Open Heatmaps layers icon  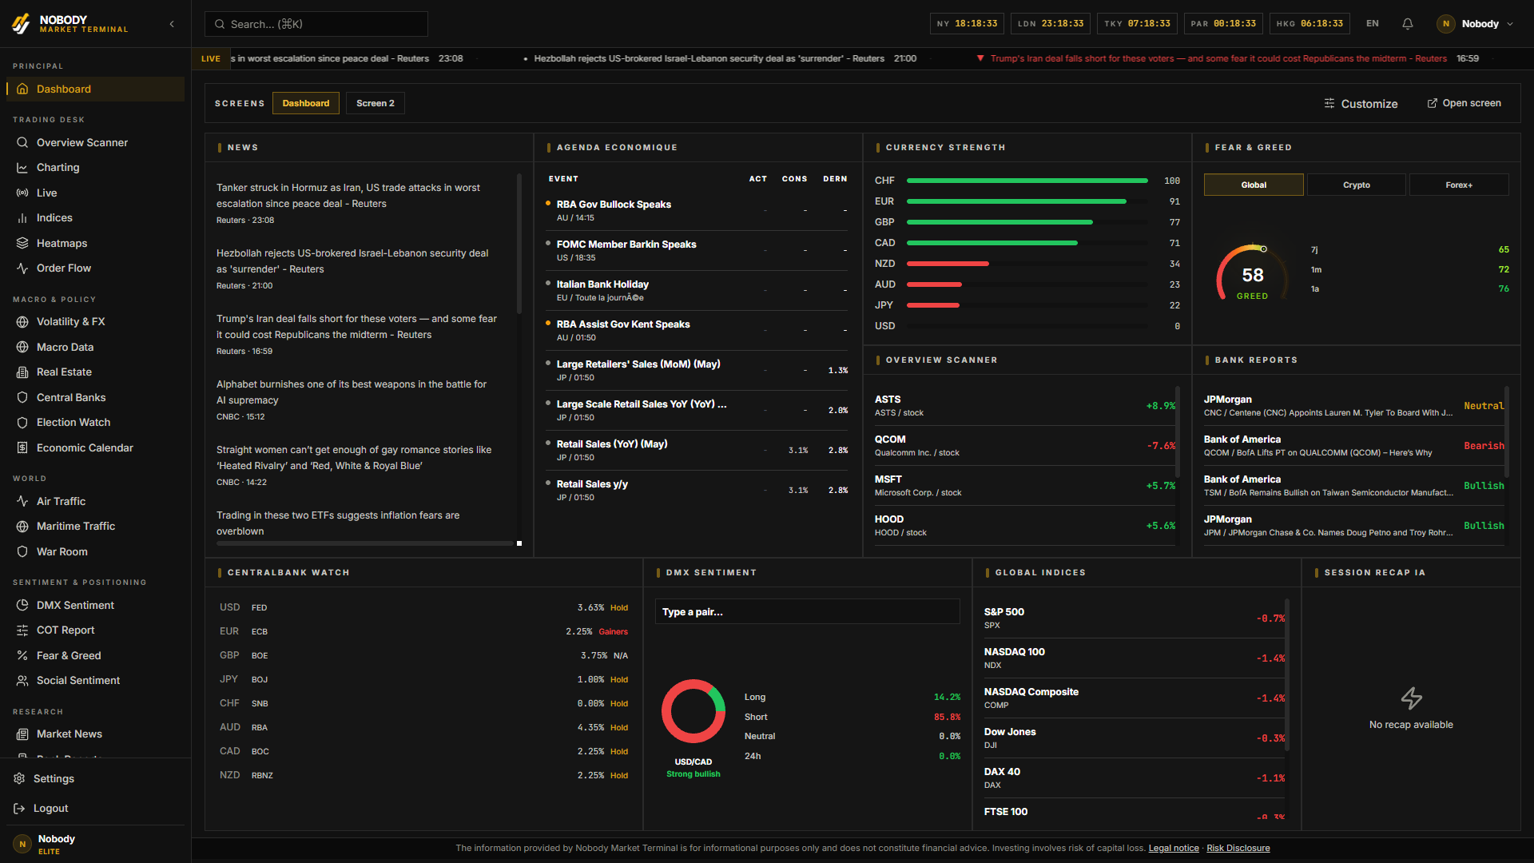(x=22, y=243)
